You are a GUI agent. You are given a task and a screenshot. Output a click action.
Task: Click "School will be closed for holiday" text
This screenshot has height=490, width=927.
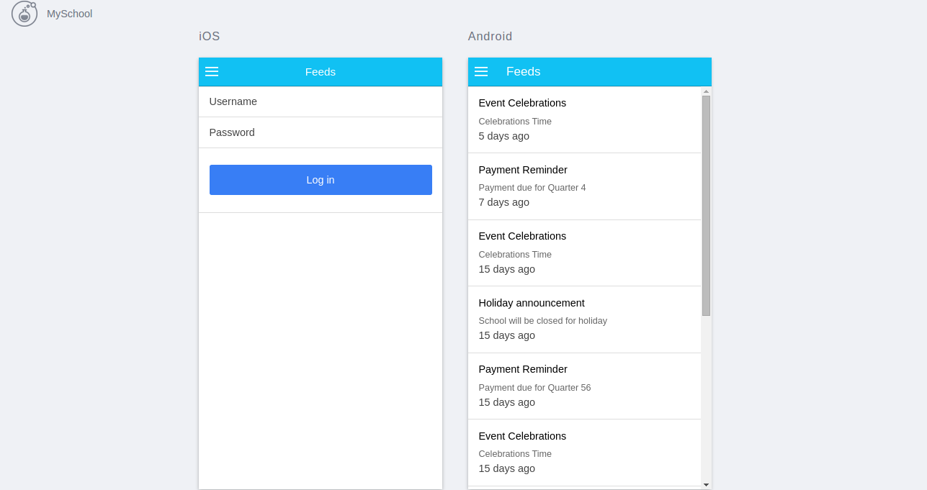(543, 321)
